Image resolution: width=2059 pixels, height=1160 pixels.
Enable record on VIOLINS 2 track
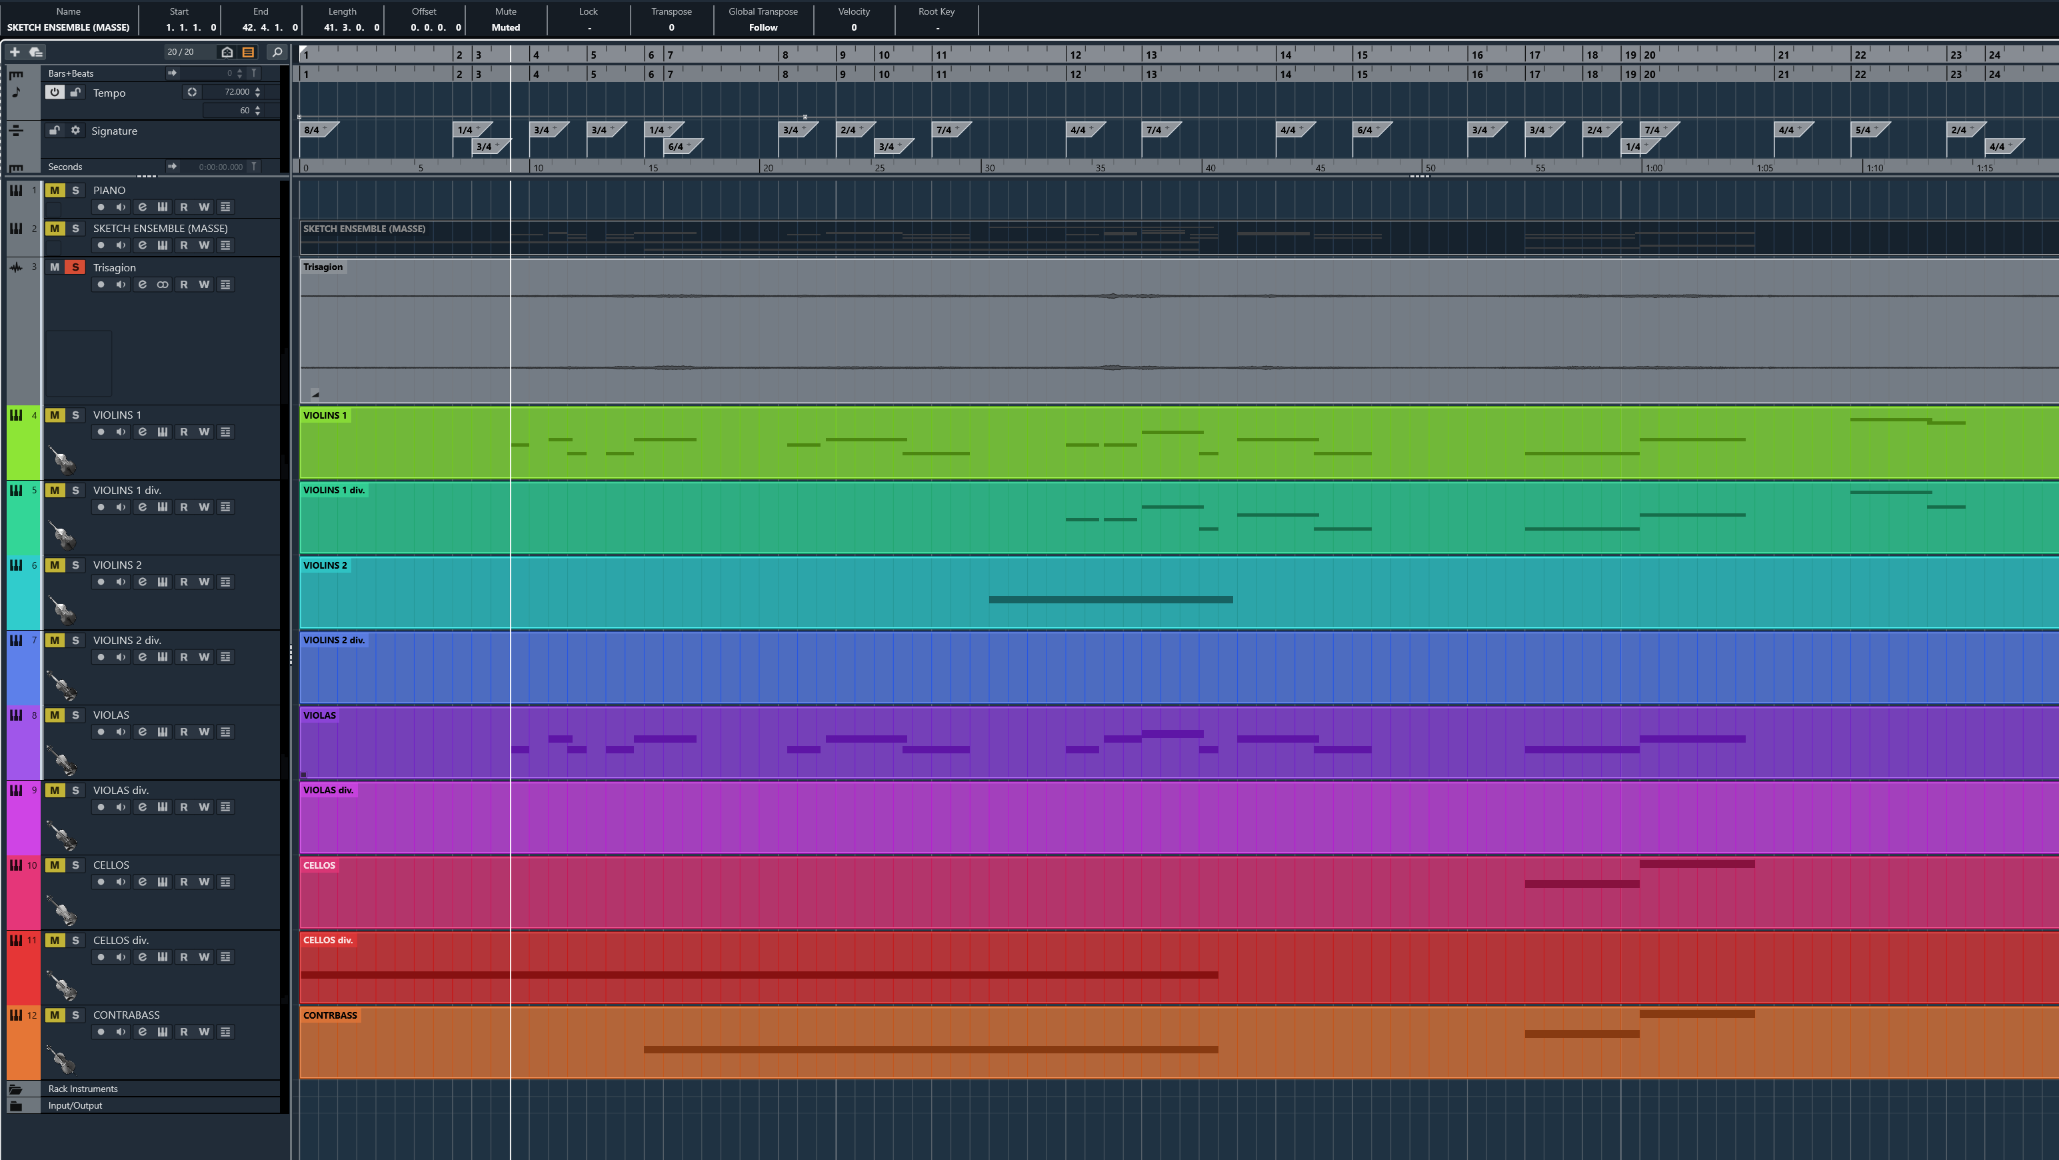click(x=101, y=582)
